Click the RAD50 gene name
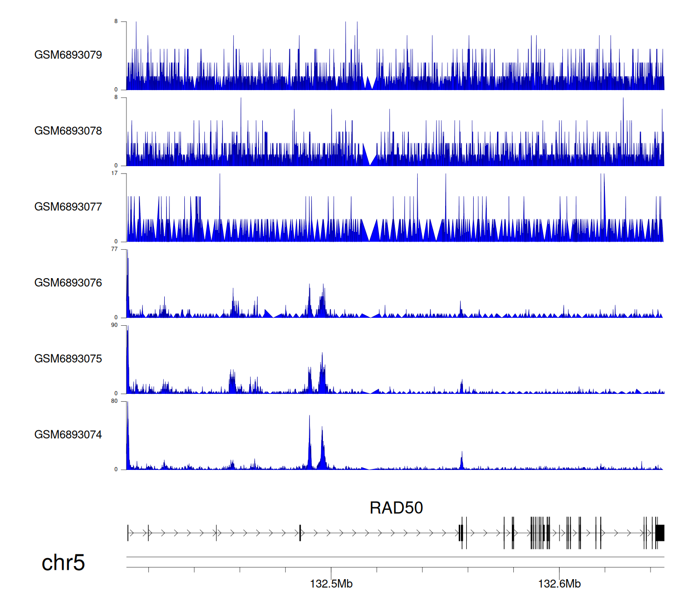This screenshot has height=616, width=700. pyautogui.click(x=396, y=508)
